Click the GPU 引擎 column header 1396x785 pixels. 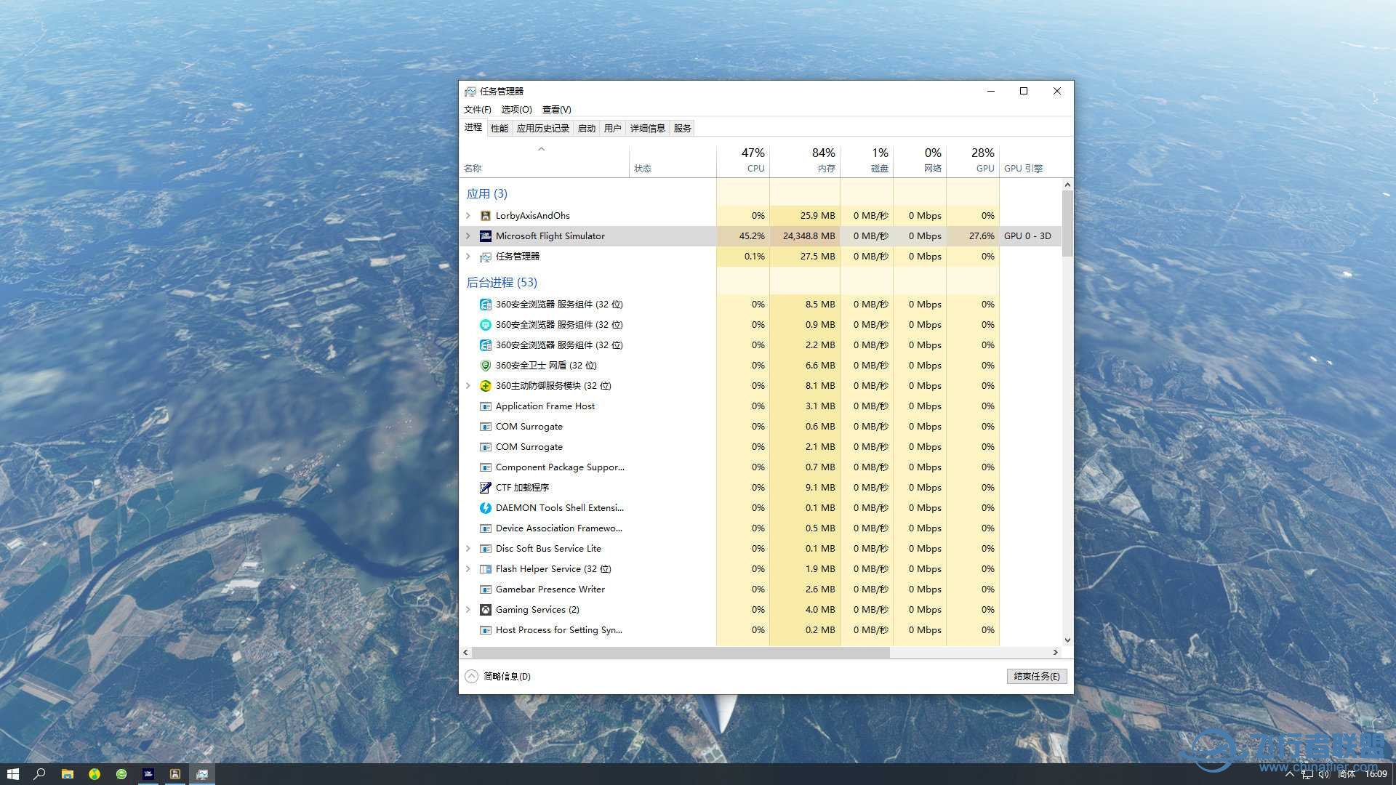click(1030, 161)
